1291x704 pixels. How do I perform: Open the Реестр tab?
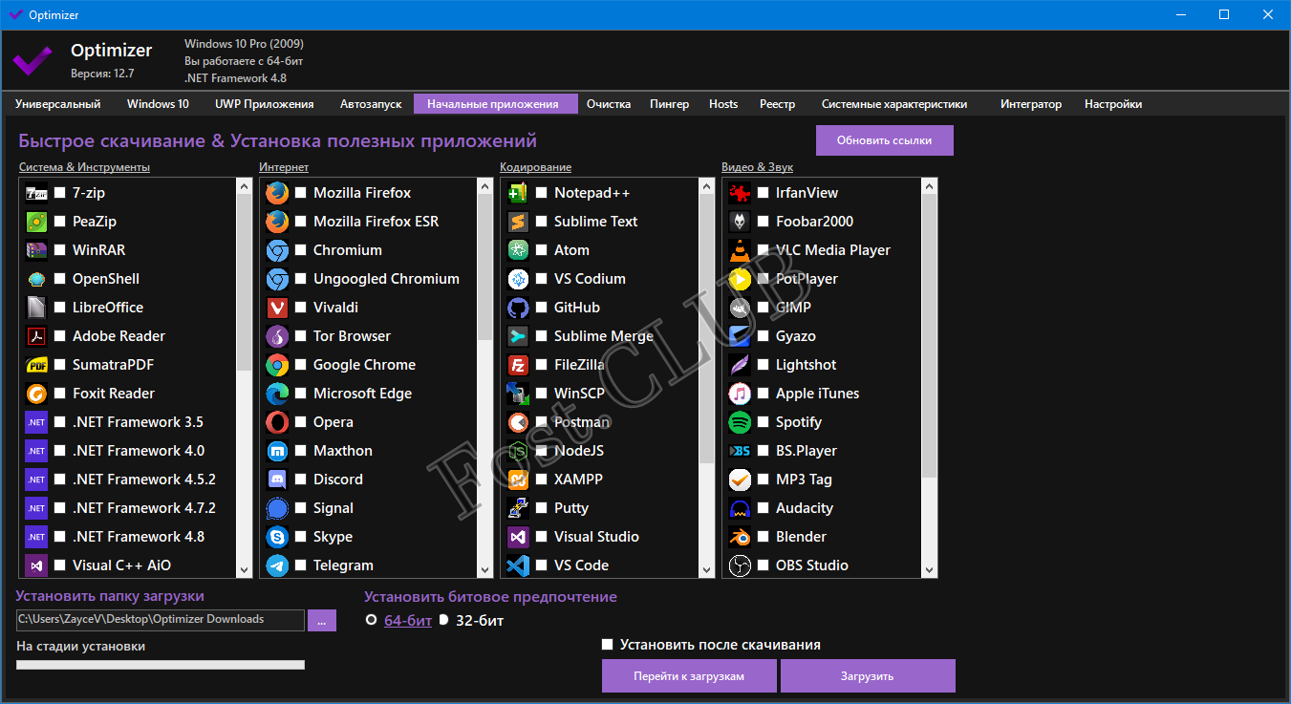click(777, 104)
